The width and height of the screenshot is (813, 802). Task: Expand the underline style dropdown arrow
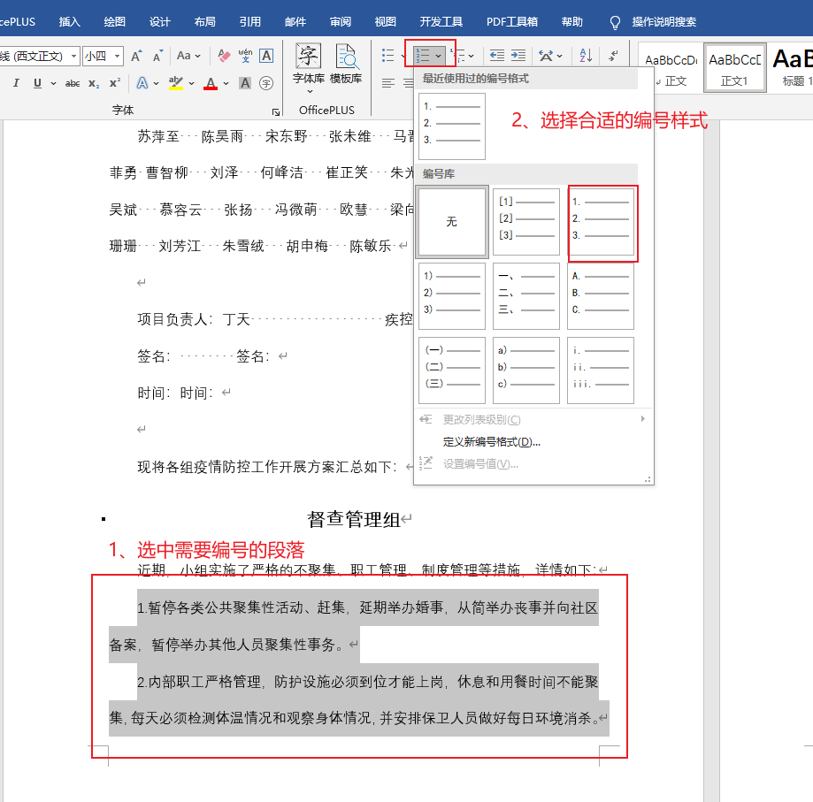click(x=53, y=83)
